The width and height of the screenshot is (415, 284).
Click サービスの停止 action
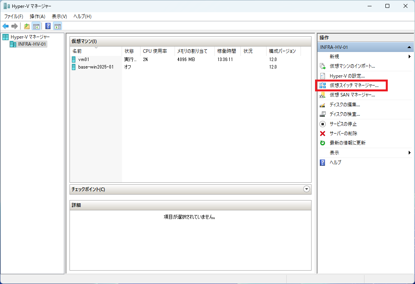coord(343,124)
